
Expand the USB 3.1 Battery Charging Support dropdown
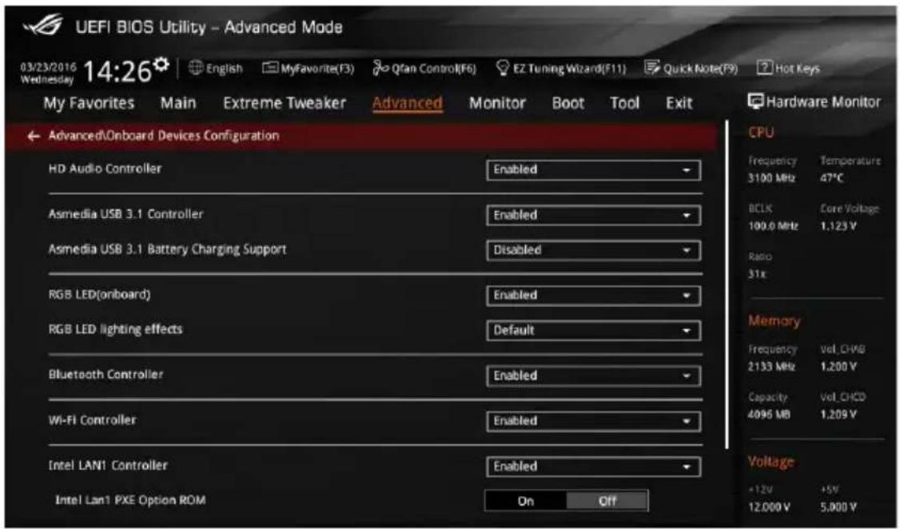point(594,250)
